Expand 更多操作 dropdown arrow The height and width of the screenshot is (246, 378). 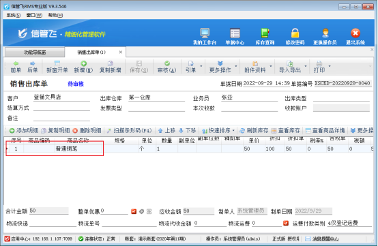click(x=236, y=66)
